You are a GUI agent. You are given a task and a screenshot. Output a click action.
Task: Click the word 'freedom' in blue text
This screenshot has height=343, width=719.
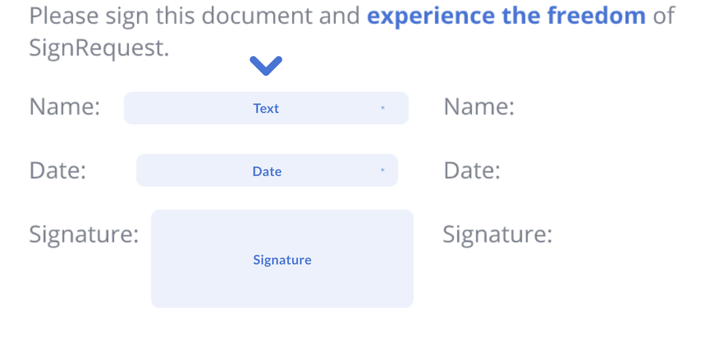point(597,16)
